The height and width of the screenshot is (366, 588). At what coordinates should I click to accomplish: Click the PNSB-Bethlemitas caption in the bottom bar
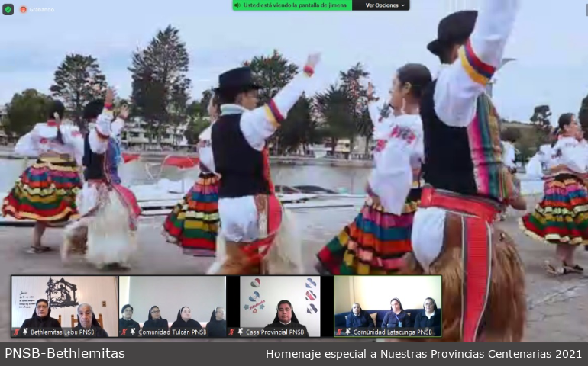pyautogui.click(x=65, y=354)
